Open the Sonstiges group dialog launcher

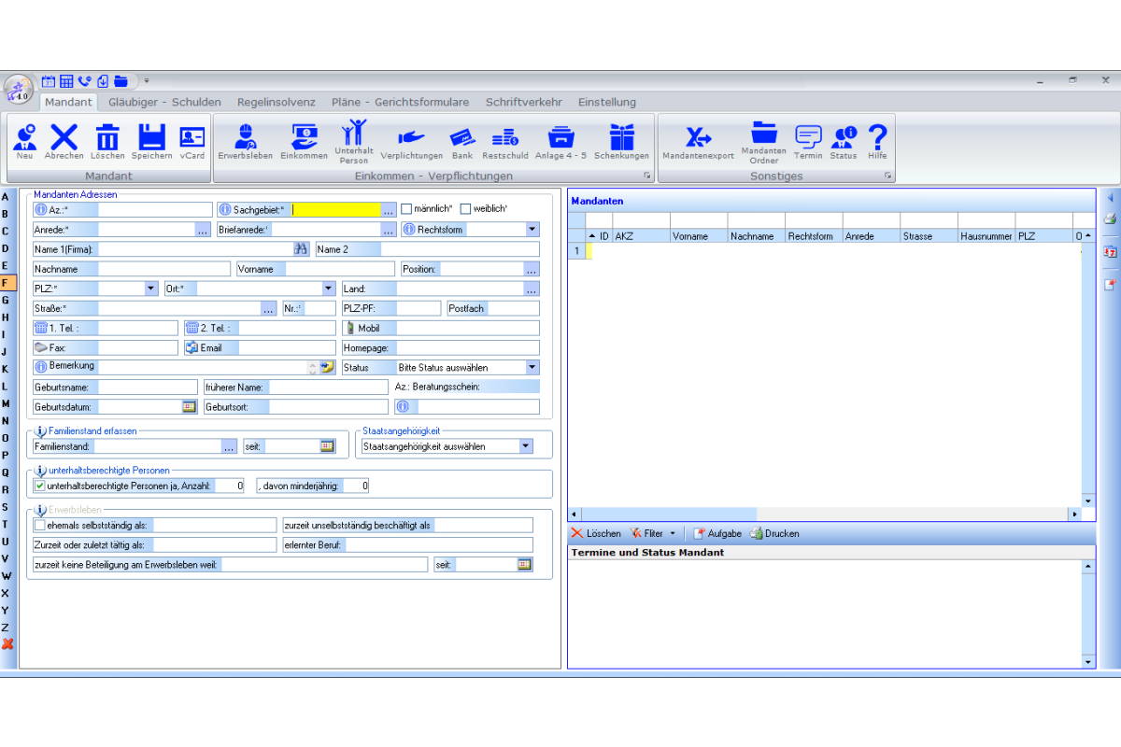(887, 176)
